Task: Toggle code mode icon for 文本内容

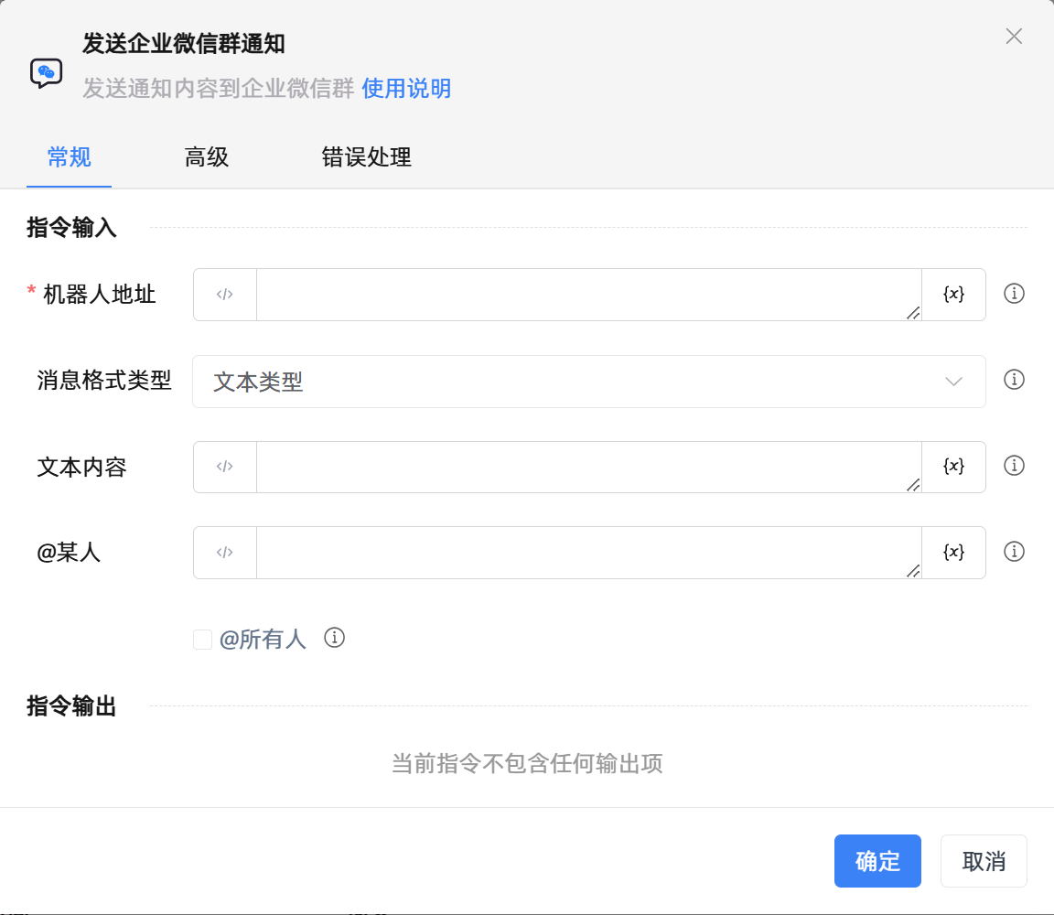Action: 224,467
